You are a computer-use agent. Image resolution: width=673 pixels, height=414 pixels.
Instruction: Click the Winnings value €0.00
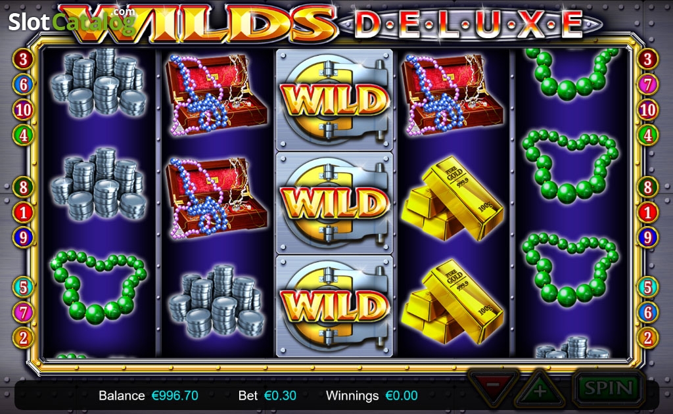click(x=402, y=396)
